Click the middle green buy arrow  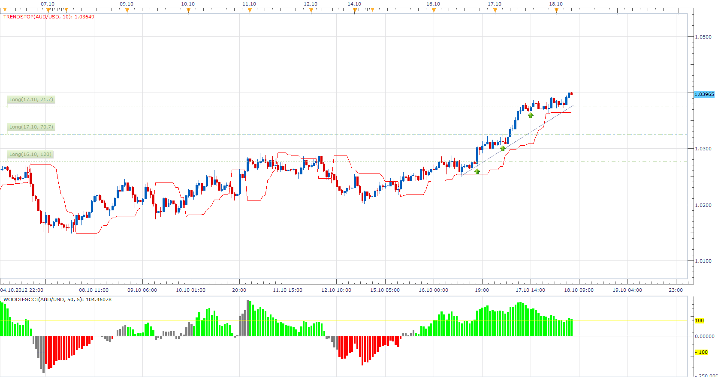(503, 148)
